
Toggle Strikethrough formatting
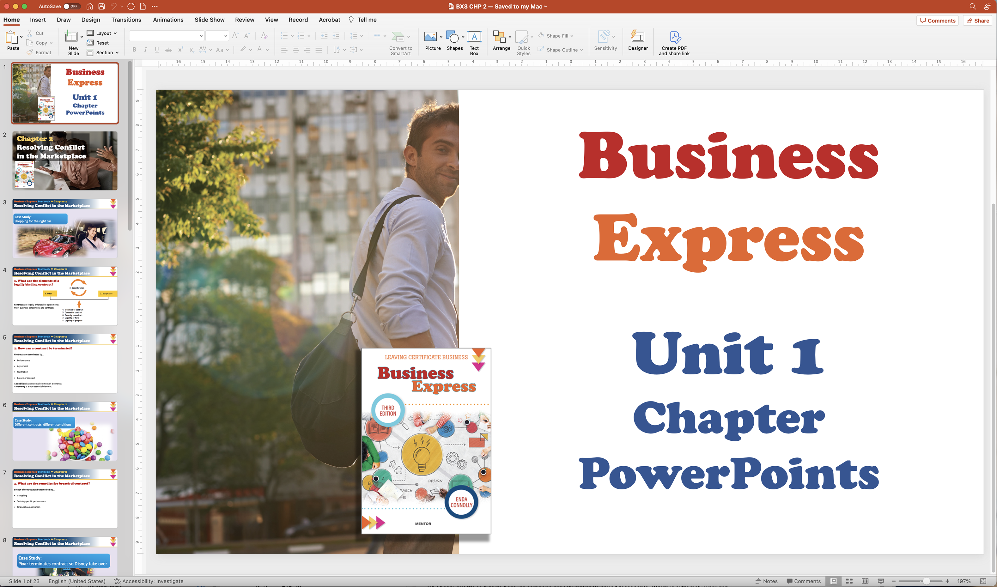point(168,50)
